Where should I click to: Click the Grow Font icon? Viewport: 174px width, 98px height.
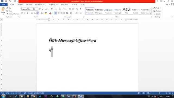point(40,9)
